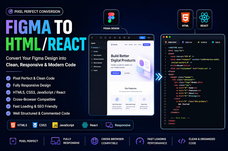Click checkmark beside Fully Responsive Design
Screen dimensions: 228x151
(x=8, y=85)
